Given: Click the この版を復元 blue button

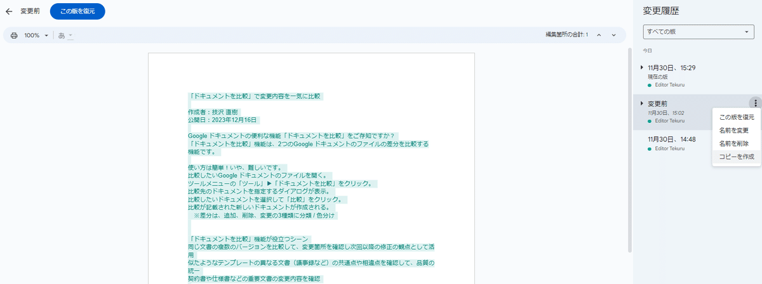Looking at the screenshot, I should (x=77, y=11).
